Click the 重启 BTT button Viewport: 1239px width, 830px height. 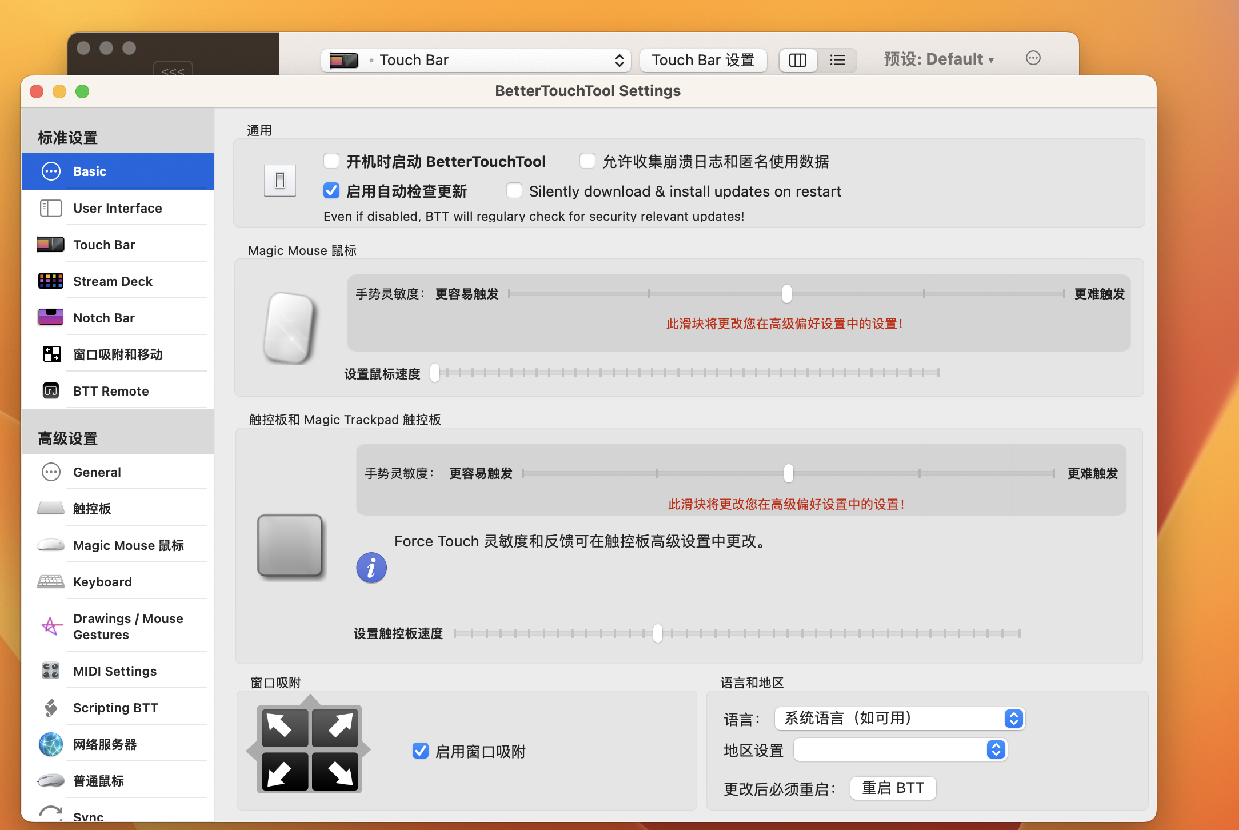(893, 788)
